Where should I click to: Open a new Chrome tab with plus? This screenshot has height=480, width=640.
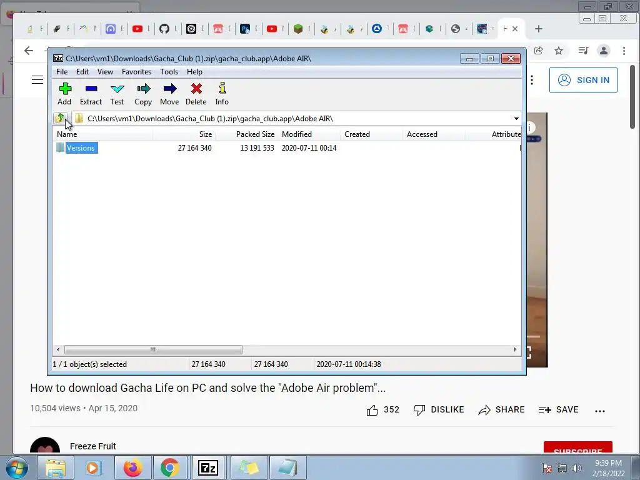(539, 29)
